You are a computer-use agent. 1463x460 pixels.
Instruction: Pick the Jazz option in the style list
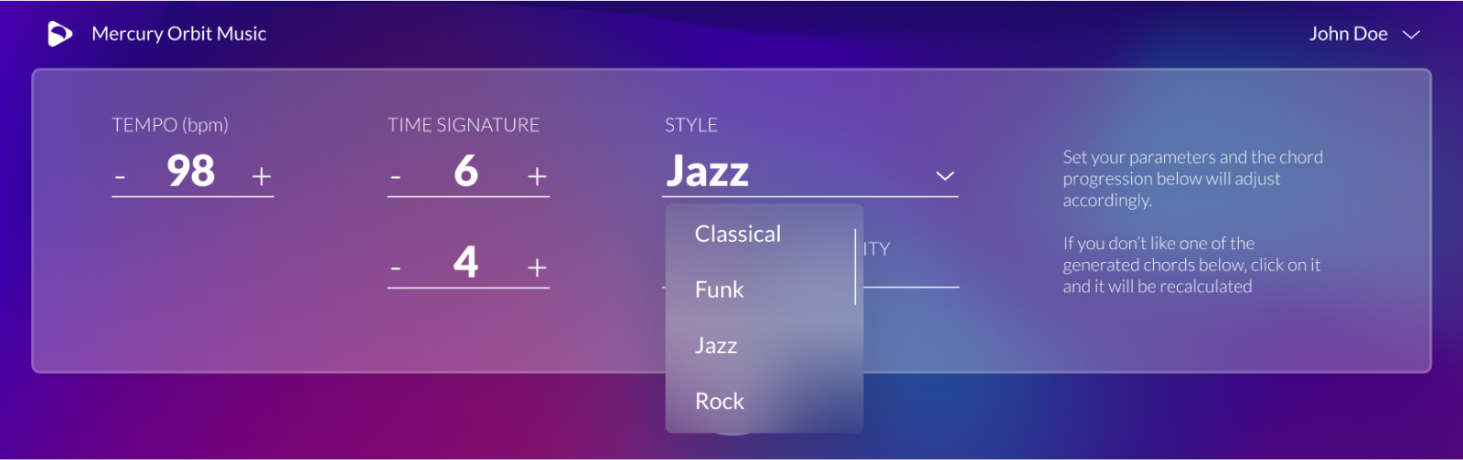click(716, 346)
